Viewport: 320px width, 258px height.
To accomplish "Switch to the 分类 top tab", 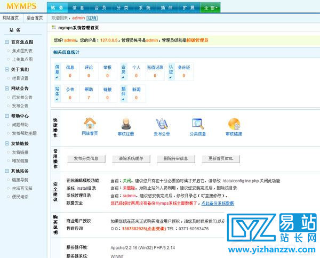I will [x=123, y=8].
